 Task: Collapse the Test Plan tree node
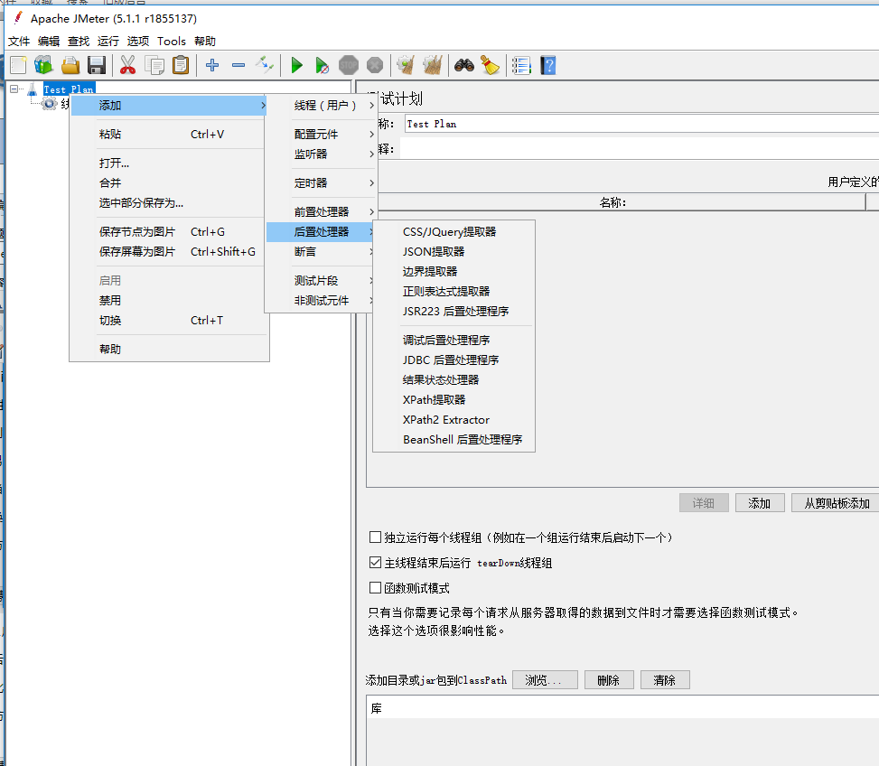point(14,89)
